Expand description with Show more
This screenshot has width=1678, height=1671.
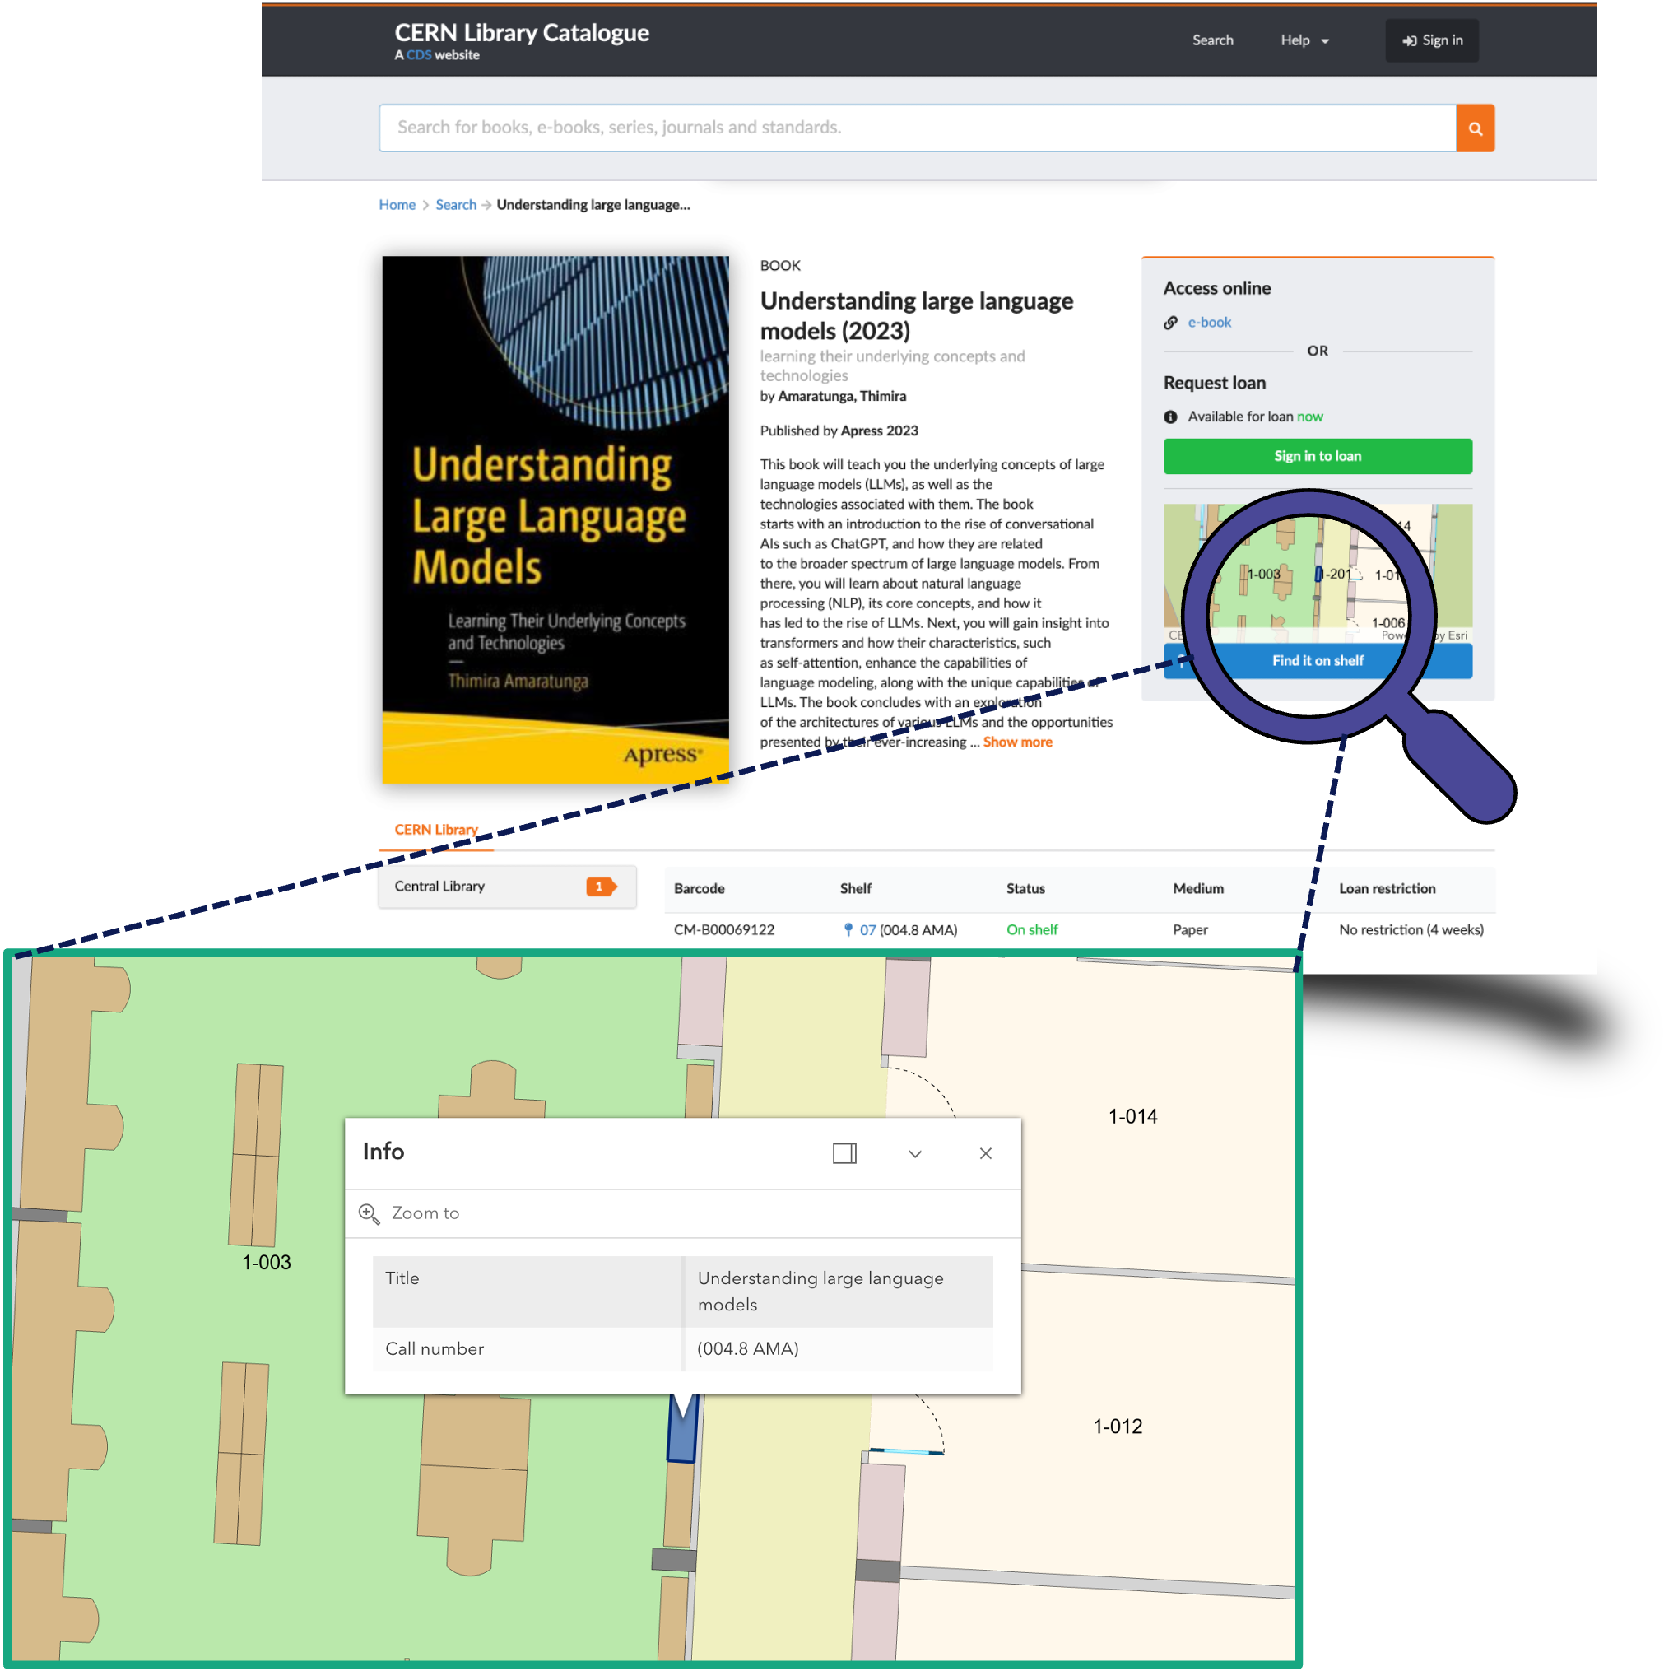(1017, 742)
